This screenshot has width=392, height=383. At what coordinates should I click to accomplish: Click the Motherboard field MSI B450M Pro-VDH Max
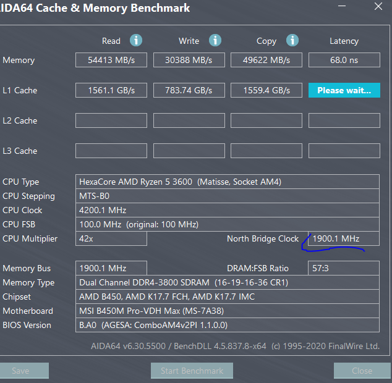(228, 311)
